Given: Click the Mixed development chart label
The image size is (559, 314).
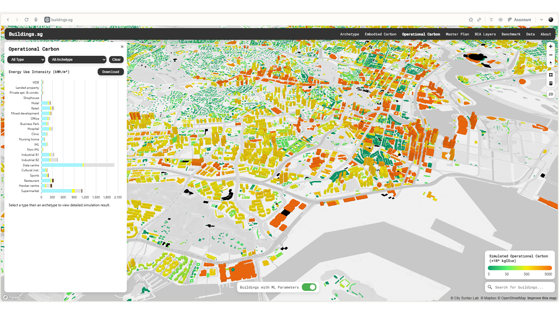Looking at the screenshot, I should coord(25,113).
